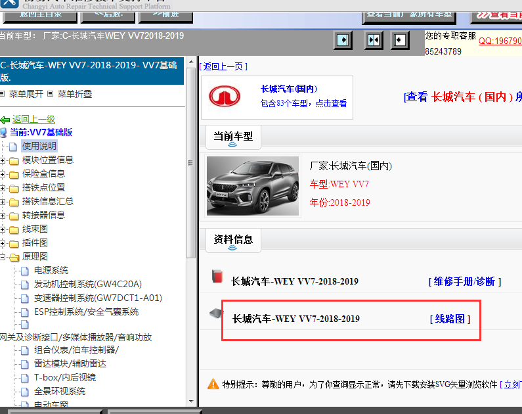Expand the 保险盒信息 tree node
Image resolution: width=522 pixels, height=414 pixels.
(x=3, y=175)
